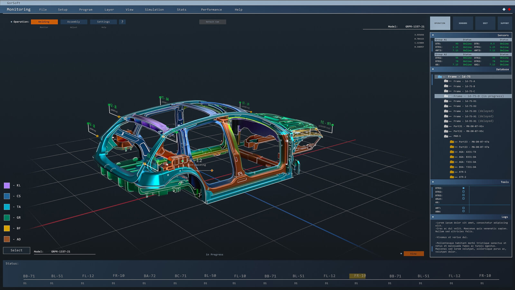Screen dimensions: 515x290
Task: Open the Simulation menu
Action: [154, 10]
